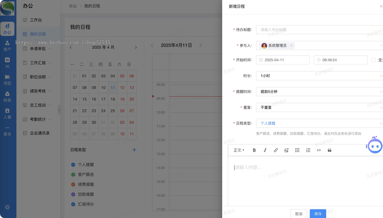This screenshot has height=218, width=383.
Task: Expand the 申请审批 menu
Action: coord(38,49)
